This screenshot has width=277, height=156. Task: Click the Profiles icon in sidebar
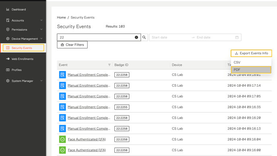[8, 70]
